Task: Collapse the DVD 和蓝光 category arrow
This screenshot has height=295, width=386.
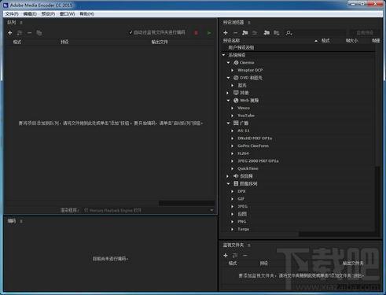Action: coord(228,78)
